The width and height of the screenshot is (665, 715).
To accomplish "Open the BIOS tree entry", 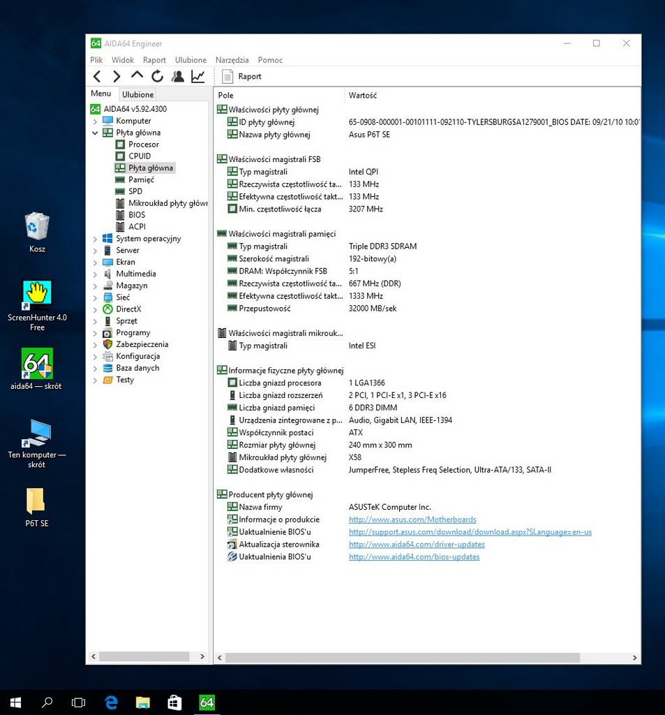I will coord(137,215).
